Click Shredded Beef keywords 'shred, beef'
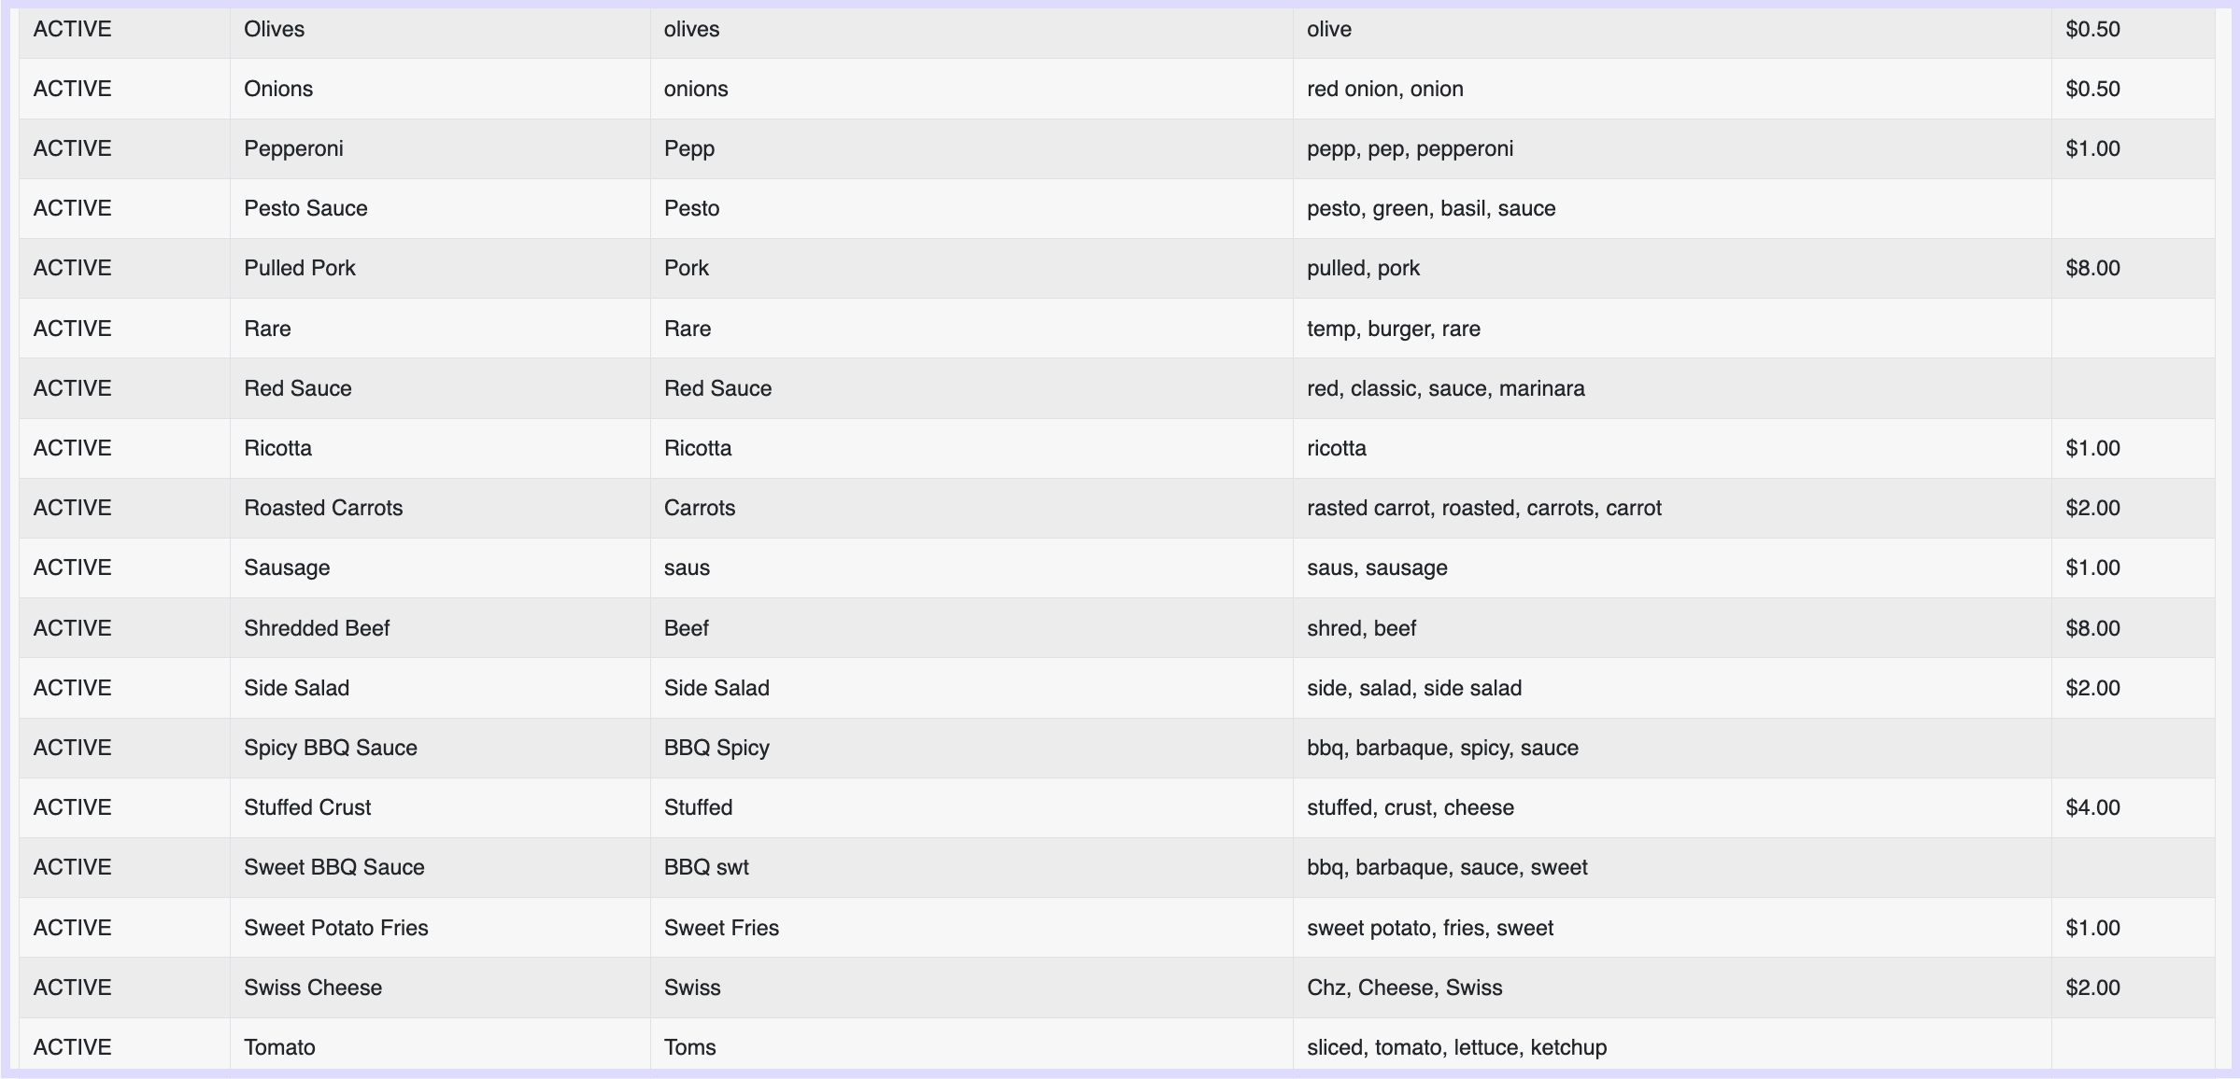The width and height of the screenshot is (2240, 1079). 1361,628
